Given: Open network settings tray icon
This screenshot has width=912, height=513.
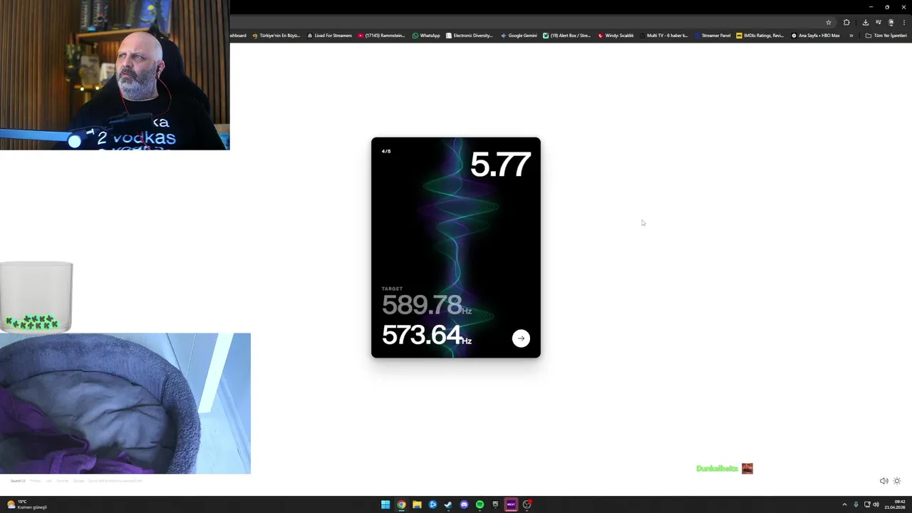Looking at the screenshot, I should pos(866,504).
